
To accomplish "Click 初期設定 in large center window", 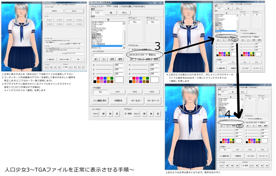I will tap(118, 101).
